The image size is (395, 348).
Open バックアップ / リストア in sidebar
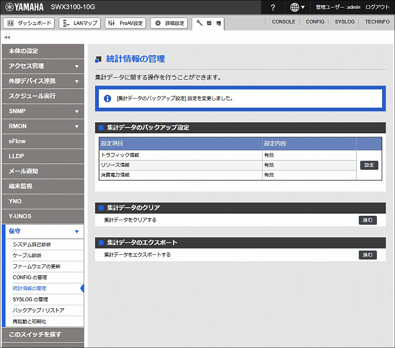coord(38,310)
